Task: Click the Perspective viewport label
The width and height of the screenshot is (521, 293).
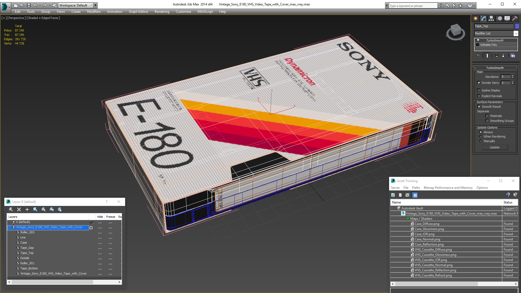Action: click(17, 18)
